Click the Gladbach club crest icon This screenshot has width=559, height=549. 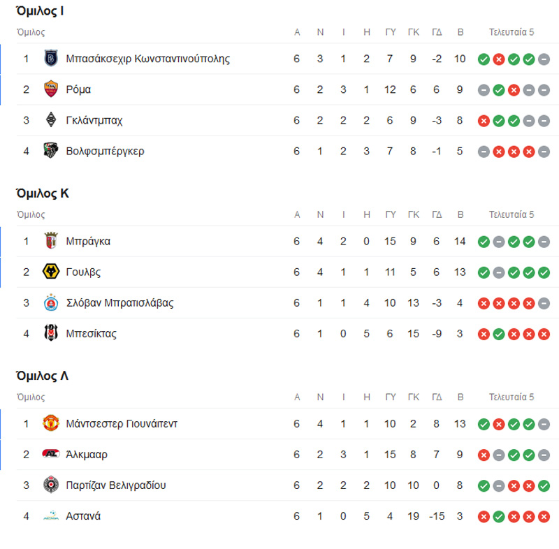pos(50,120)
